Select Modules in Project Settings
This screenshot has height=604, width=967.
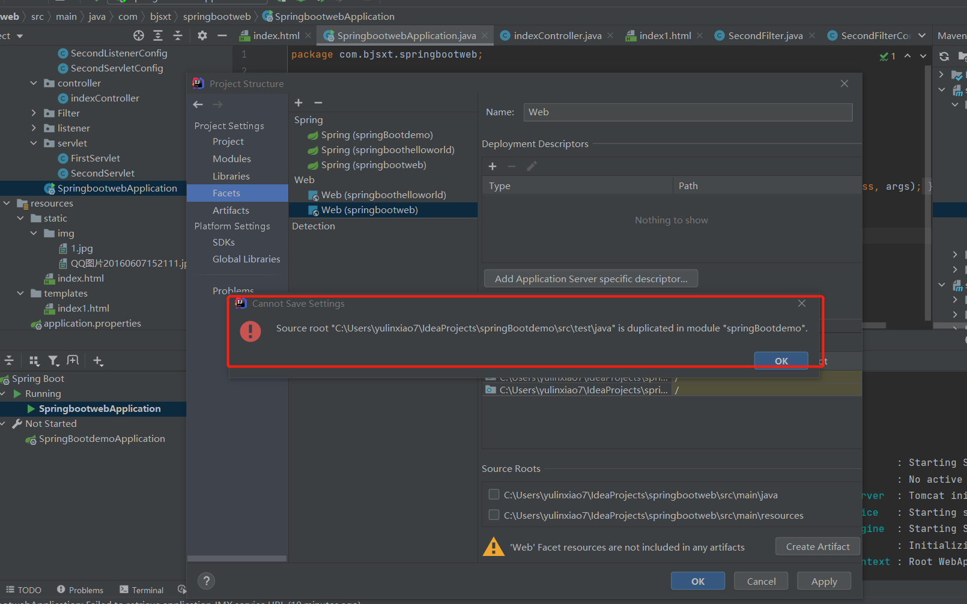coord(232,159)
